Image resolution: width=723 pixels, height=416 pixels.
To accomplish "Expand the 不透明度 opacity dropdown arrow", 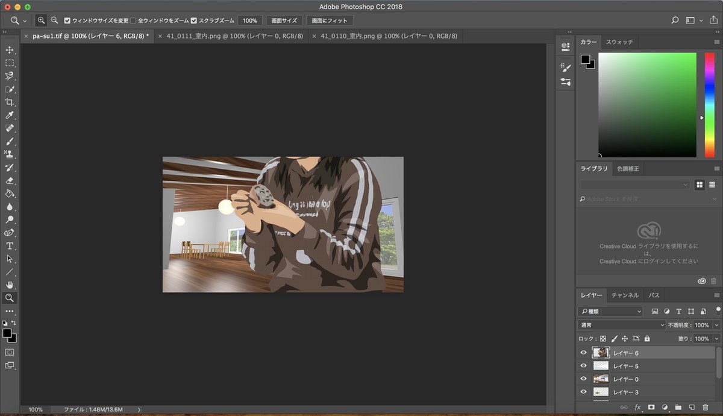I will pyautogui.click(x=716, y=325).
